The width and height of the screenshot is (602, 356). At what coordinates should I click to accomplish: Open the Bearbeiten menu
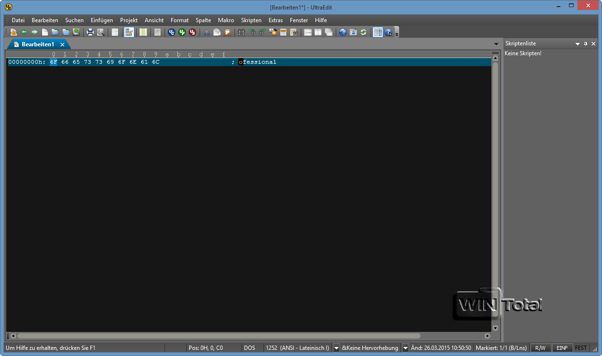click(x=44, y=20)
